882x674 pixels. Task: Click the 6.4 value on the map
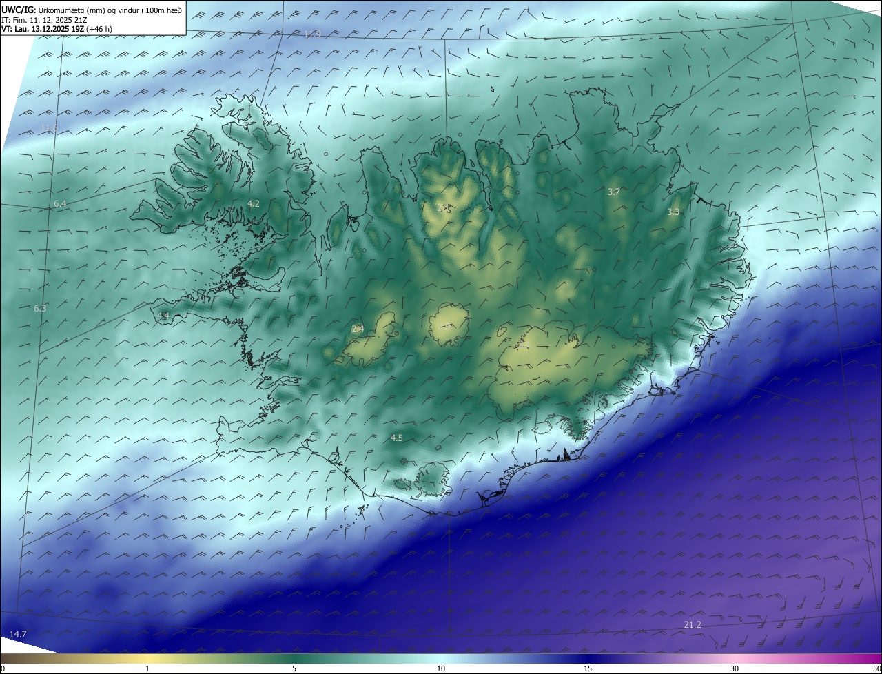point(60,203)
